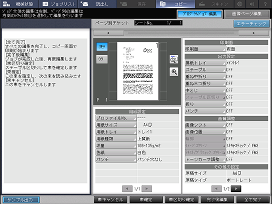Open the 重ね中折り setting
The height and width of the screenshot is (204, 272).
click(x=205, y=77)
